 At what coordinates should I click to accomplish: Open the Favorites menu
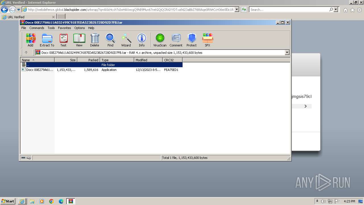65,28
